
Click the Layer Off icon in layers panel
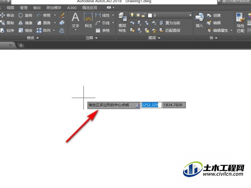click(132, 23)
